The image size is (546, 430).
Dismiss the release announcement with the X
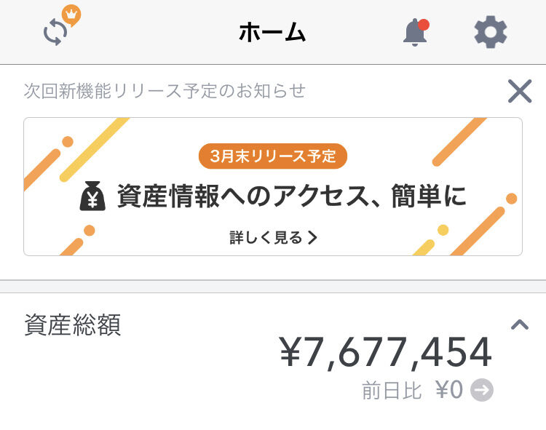(x=520, y=91)
